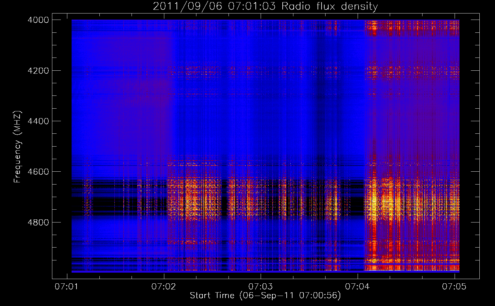Viewport: 495px width, 306px height.
Task: Click the 4800 frequency tick label
Action: tap(38, 222)
